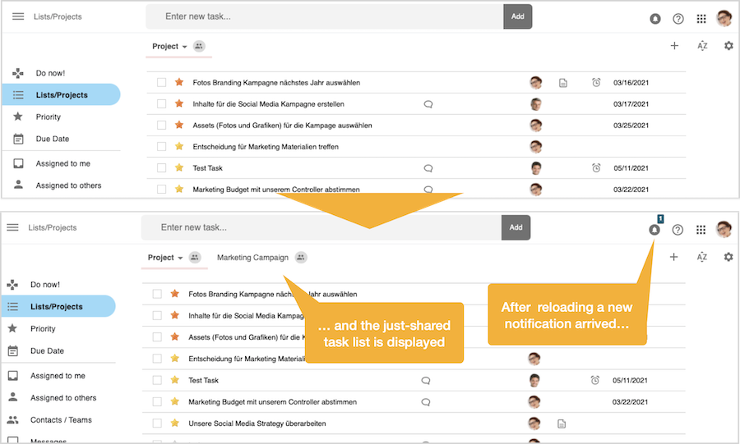The width and height of the screenshot is (740, 444).
Task: Click the A-Z sort icon in upper screenshot
Action: [x=702, y=46]
